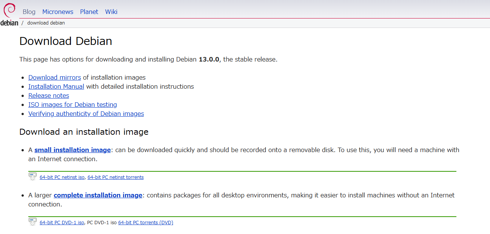Open ISO images for Debian testing

tap(72, 105)
